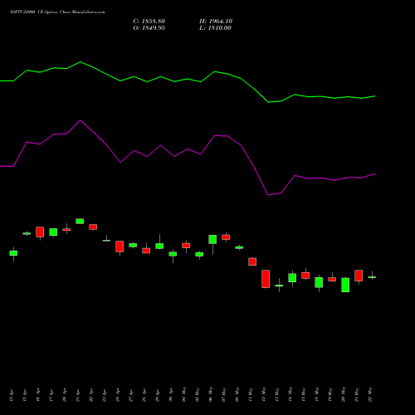Select the red candlestick above 11 May
Viewport: 415px width, 415px height.
252,261
